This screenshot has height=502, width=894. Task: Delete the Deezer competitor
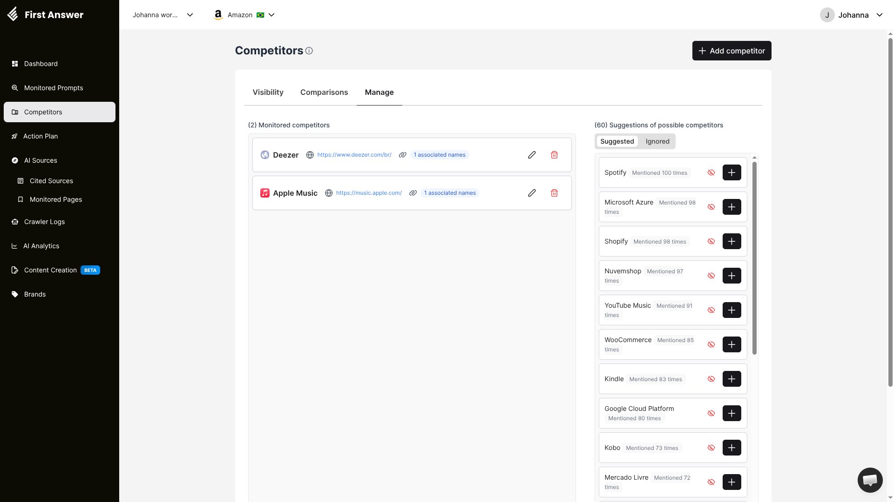[554, 155]
